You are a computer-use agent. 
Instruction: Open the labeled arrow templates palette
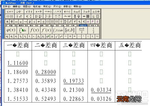(67, 16)
